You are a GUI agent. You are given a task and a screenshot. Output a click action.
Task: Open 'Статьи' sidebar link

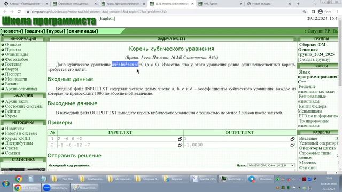pos(12,148)
